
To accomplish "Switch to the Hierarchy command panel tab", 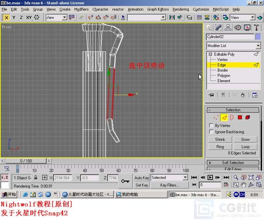I will pos(228,27).
